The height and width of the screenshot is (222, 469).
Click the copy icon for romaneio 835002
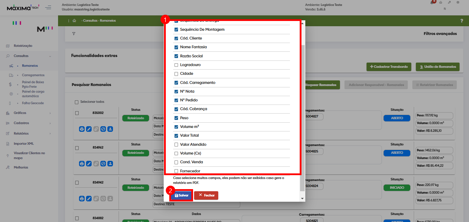click(x=96, y=129)
